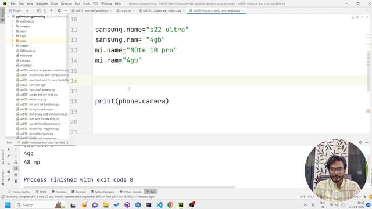
Task: Open the Refactor menu
Action: [66, 4]
